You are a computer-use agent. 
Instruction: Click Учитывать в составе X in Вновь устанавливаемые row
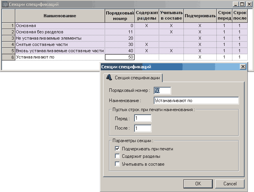click(x=171, y=51)
